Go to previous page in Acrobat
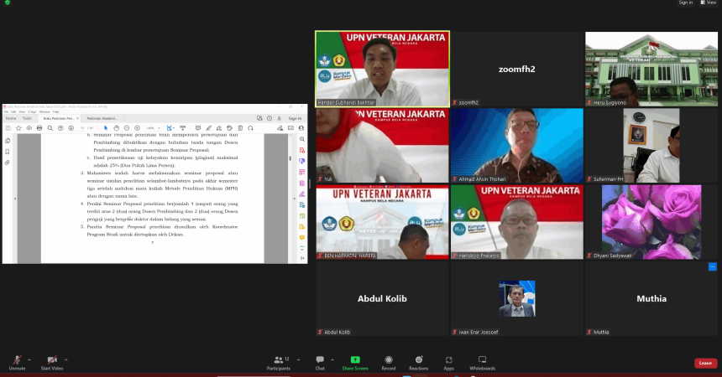This screenshot has width=722, height=377. tap(60, 128)
